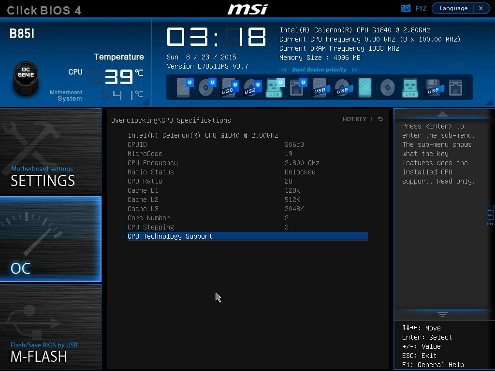
Task: Click the left arrows beside Boot device priority
Action: coord(282,70)
